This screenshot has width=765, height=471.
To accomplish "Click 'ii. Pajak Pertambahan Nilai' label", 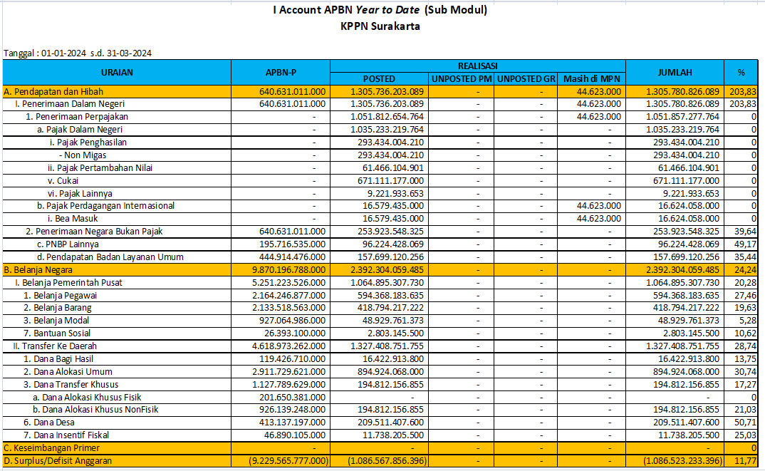I will (x=100, y=168).
